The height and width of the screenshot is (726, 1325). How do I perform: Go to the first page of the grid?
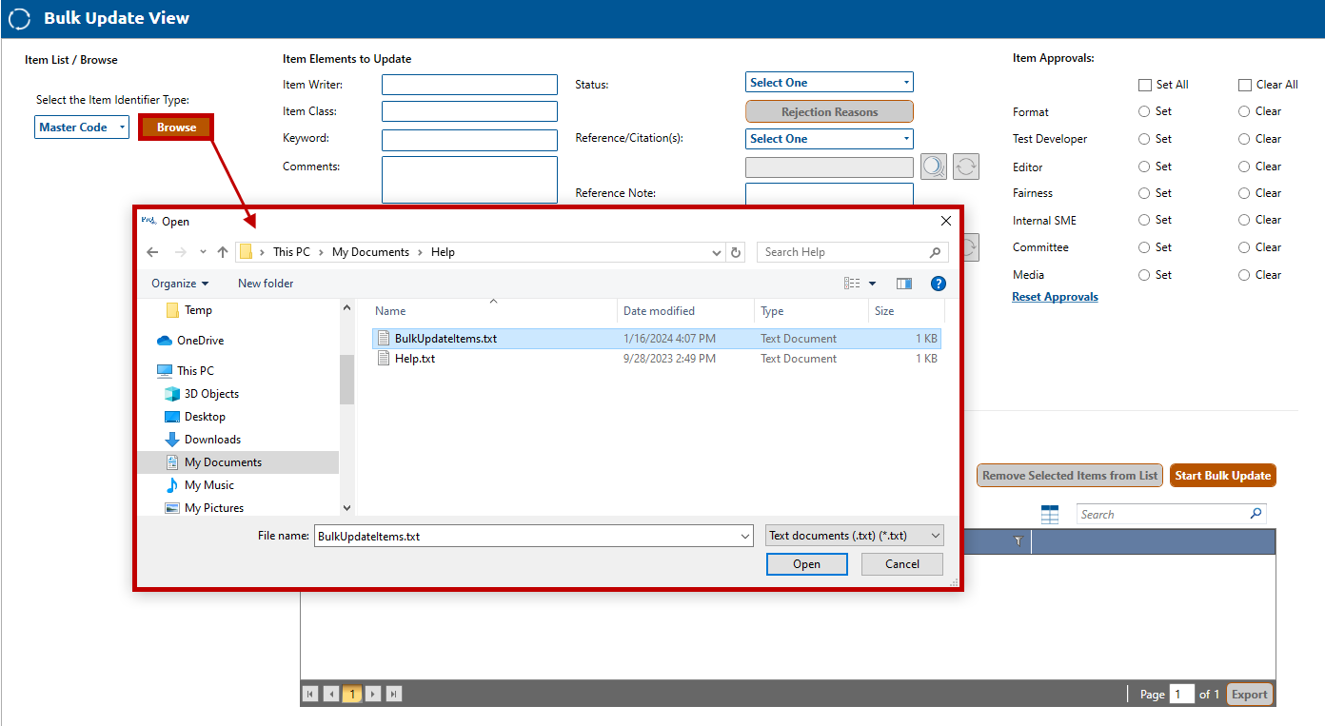coord(310,694)
